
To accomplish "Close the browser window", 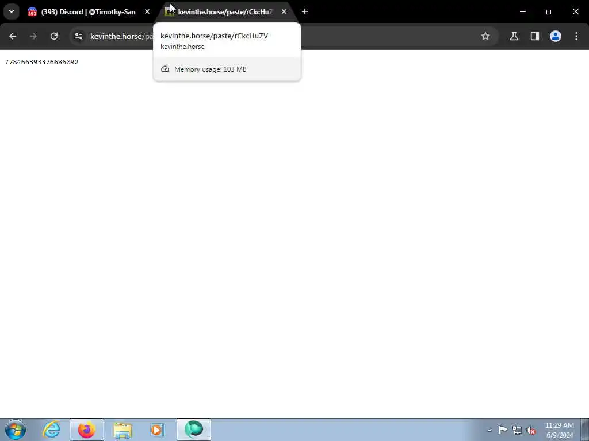I will 575,12.
